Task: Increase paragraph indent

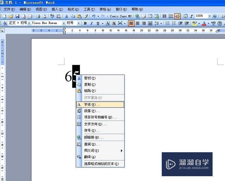Action: point(187,23)
